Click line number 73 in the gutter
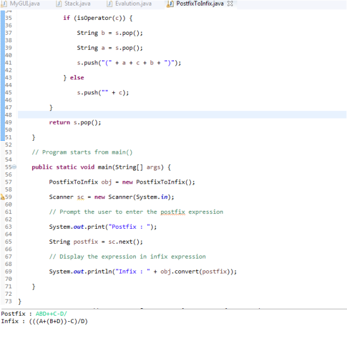This screenshot has height=346, width=347. click(x=9, y=301)
